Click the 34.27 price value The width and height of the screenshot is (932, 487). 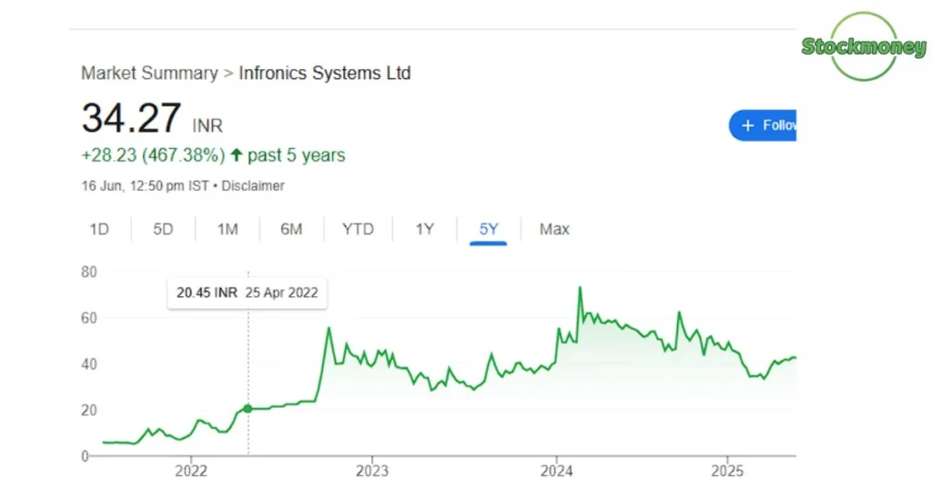[131, 118]
